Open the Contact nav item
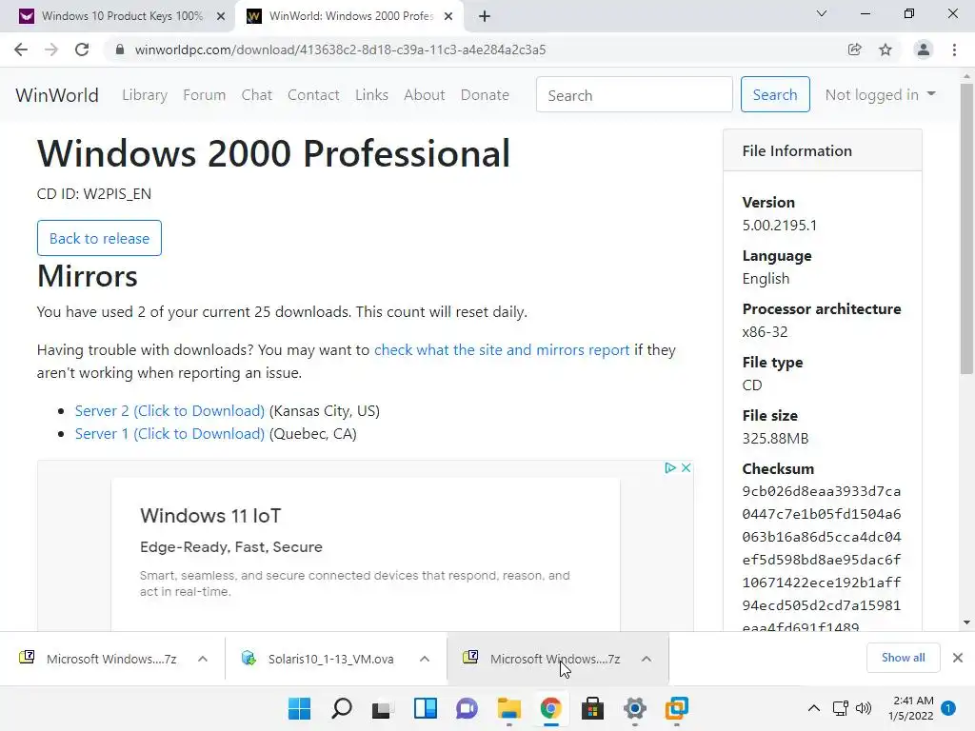 coord(313,95)
